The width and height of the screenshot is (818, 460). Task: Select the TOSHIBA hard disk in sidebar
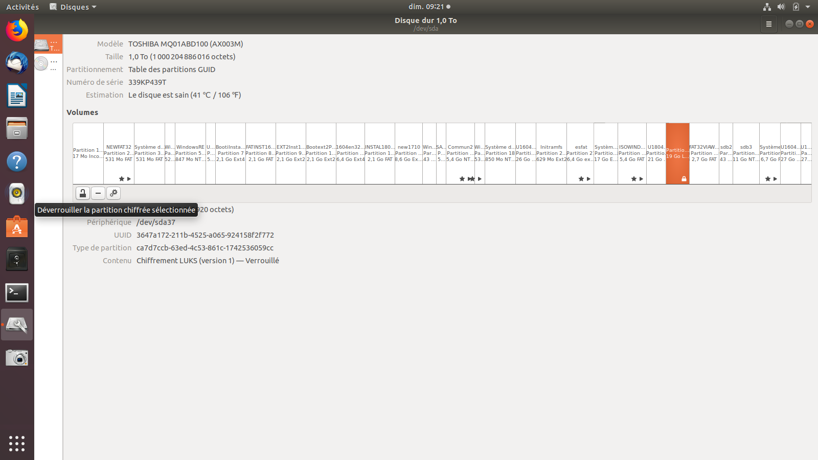(x=48, y=44)
